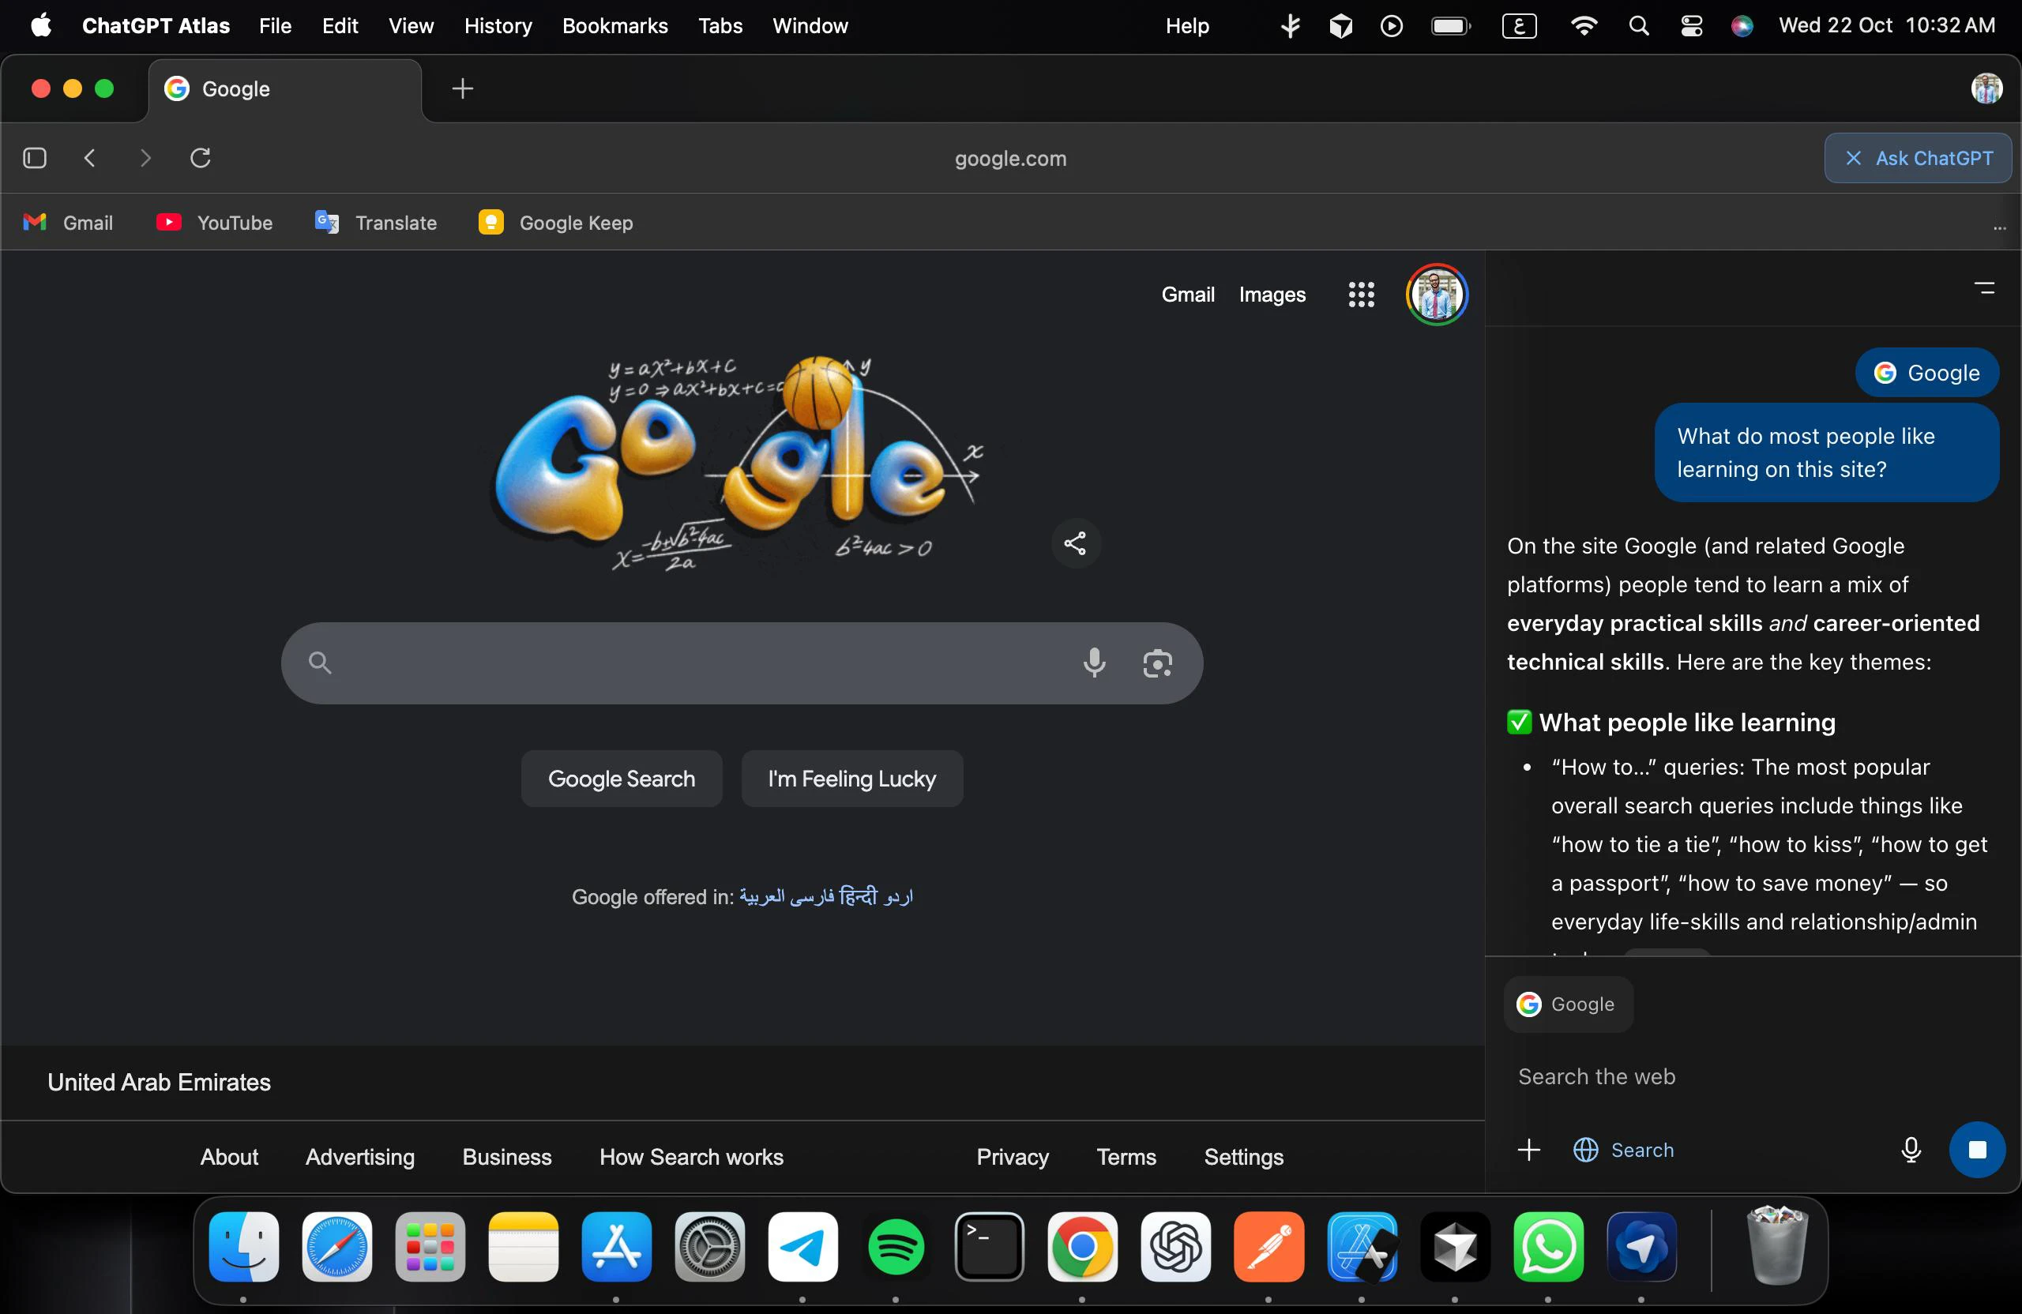Open the Bookmarks menu

click(615, 26)
